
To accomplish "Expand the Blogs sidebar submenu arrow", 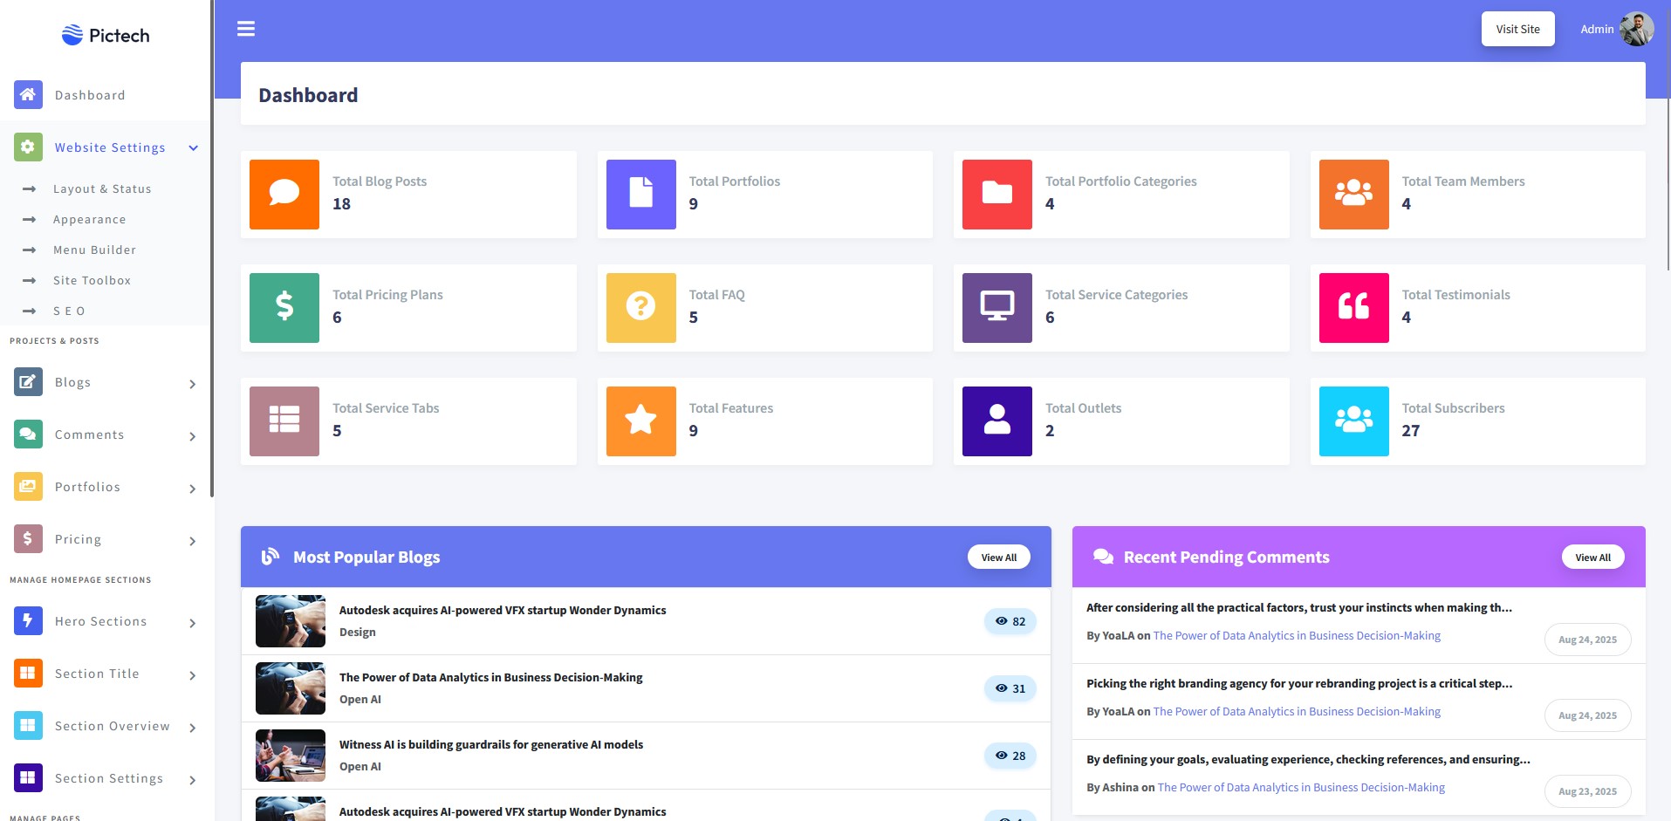I will (x=193, y=384).
